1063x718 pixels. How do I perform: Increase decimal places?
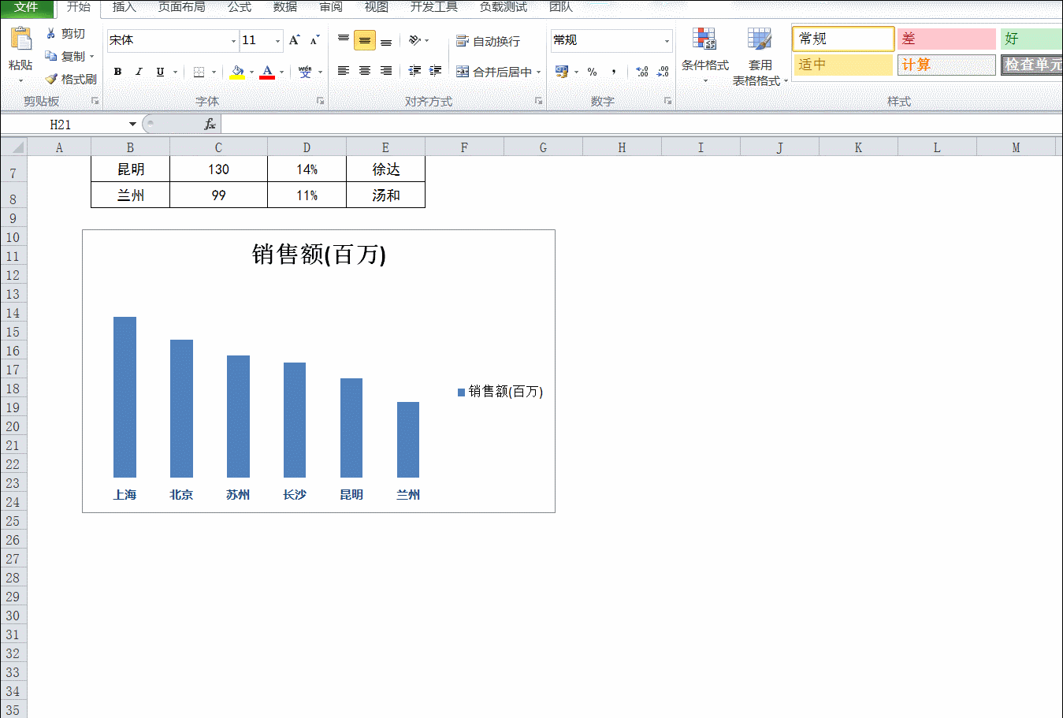pos(642,72)
